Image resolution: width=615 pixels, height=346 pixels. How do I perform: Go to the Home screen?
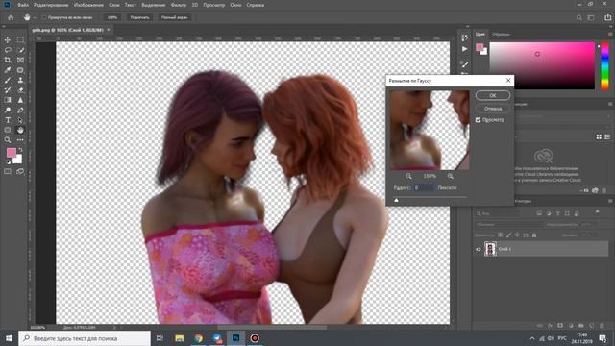pyautogui.click(x=11, y=17)
